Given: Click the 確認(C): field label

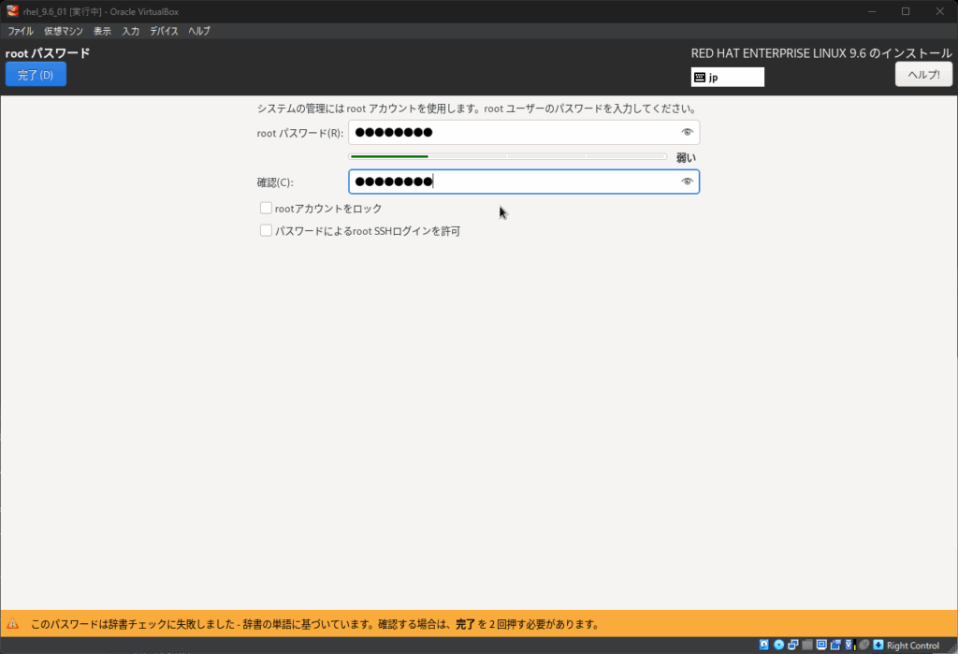Looking at the screenshot, I should pos(275,182).
